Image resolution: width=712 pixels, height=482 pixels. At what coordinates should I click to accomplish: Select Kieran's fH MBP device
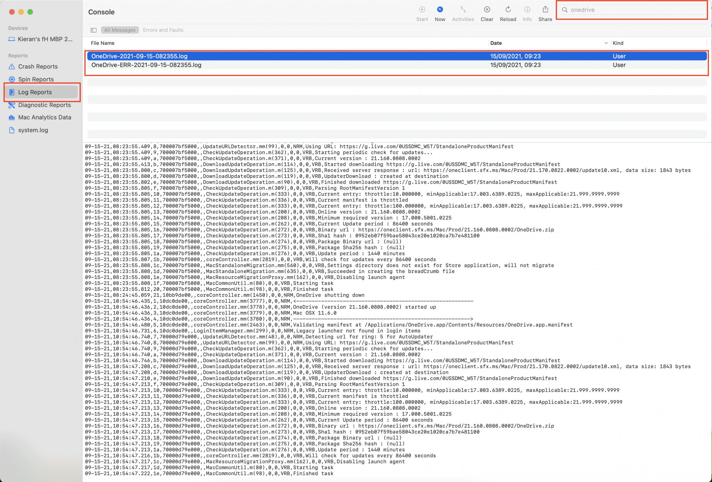coord(45,39)
